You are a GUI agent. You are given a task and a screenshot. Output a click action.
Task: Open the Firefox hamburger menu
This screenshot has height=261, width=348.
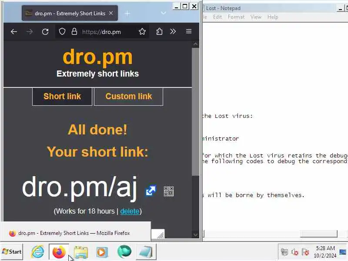click(189, 31)
